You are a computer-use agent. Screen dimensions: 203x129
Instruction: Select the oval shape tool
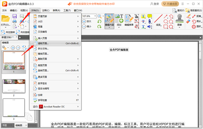coord(165,21)
